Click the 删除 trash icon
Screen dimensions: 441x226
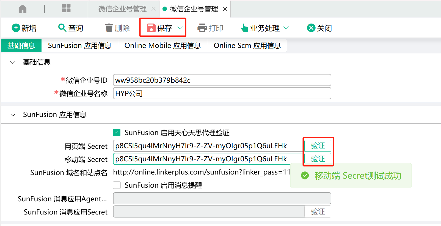[109, 28]
